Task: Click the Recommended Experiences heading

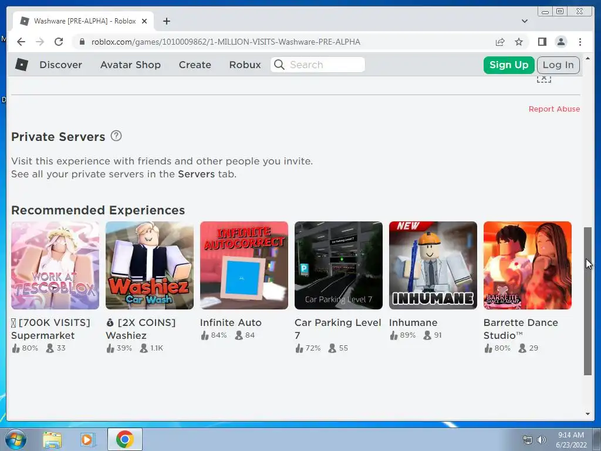Action: click(98, 210)
